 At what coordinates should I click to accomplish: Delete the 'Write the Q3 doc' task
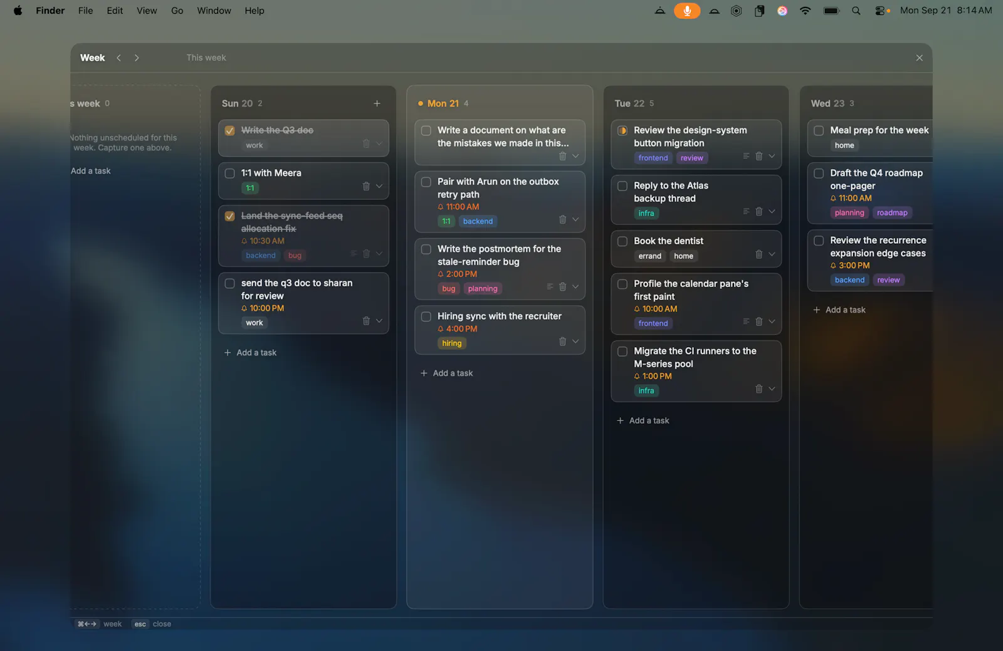pyautogui.click(x=366, y=143)
